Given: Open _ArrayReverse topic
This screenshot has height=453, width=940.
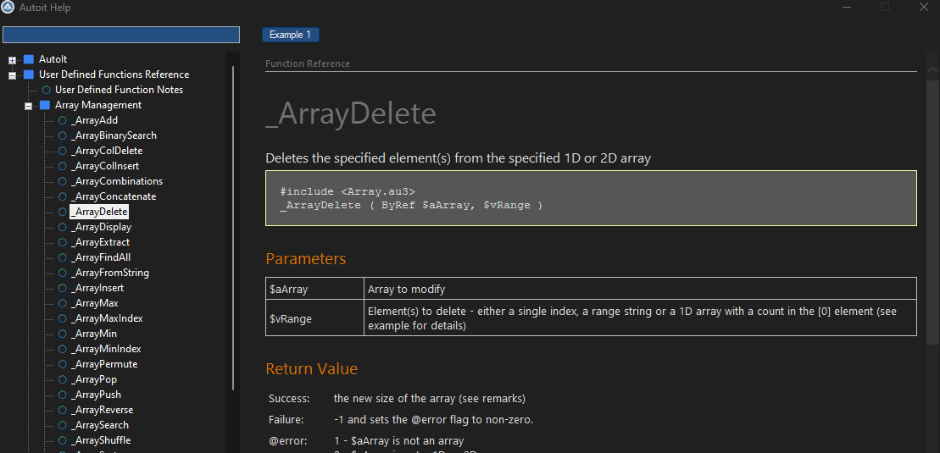Looking at the screenshot, I should [x=102, y=410].
